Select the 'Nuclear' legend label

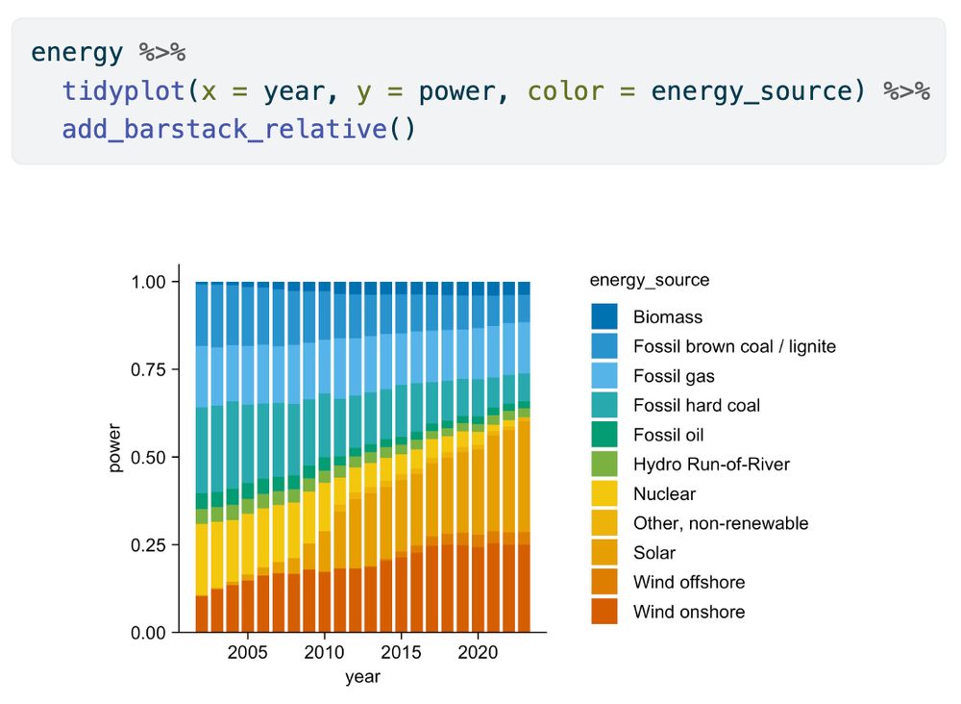coord(664,493)
